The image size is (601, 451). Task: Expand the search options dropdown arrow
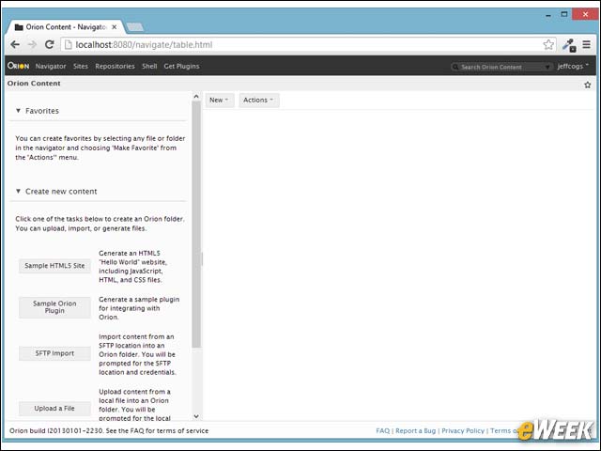[547, 67]
